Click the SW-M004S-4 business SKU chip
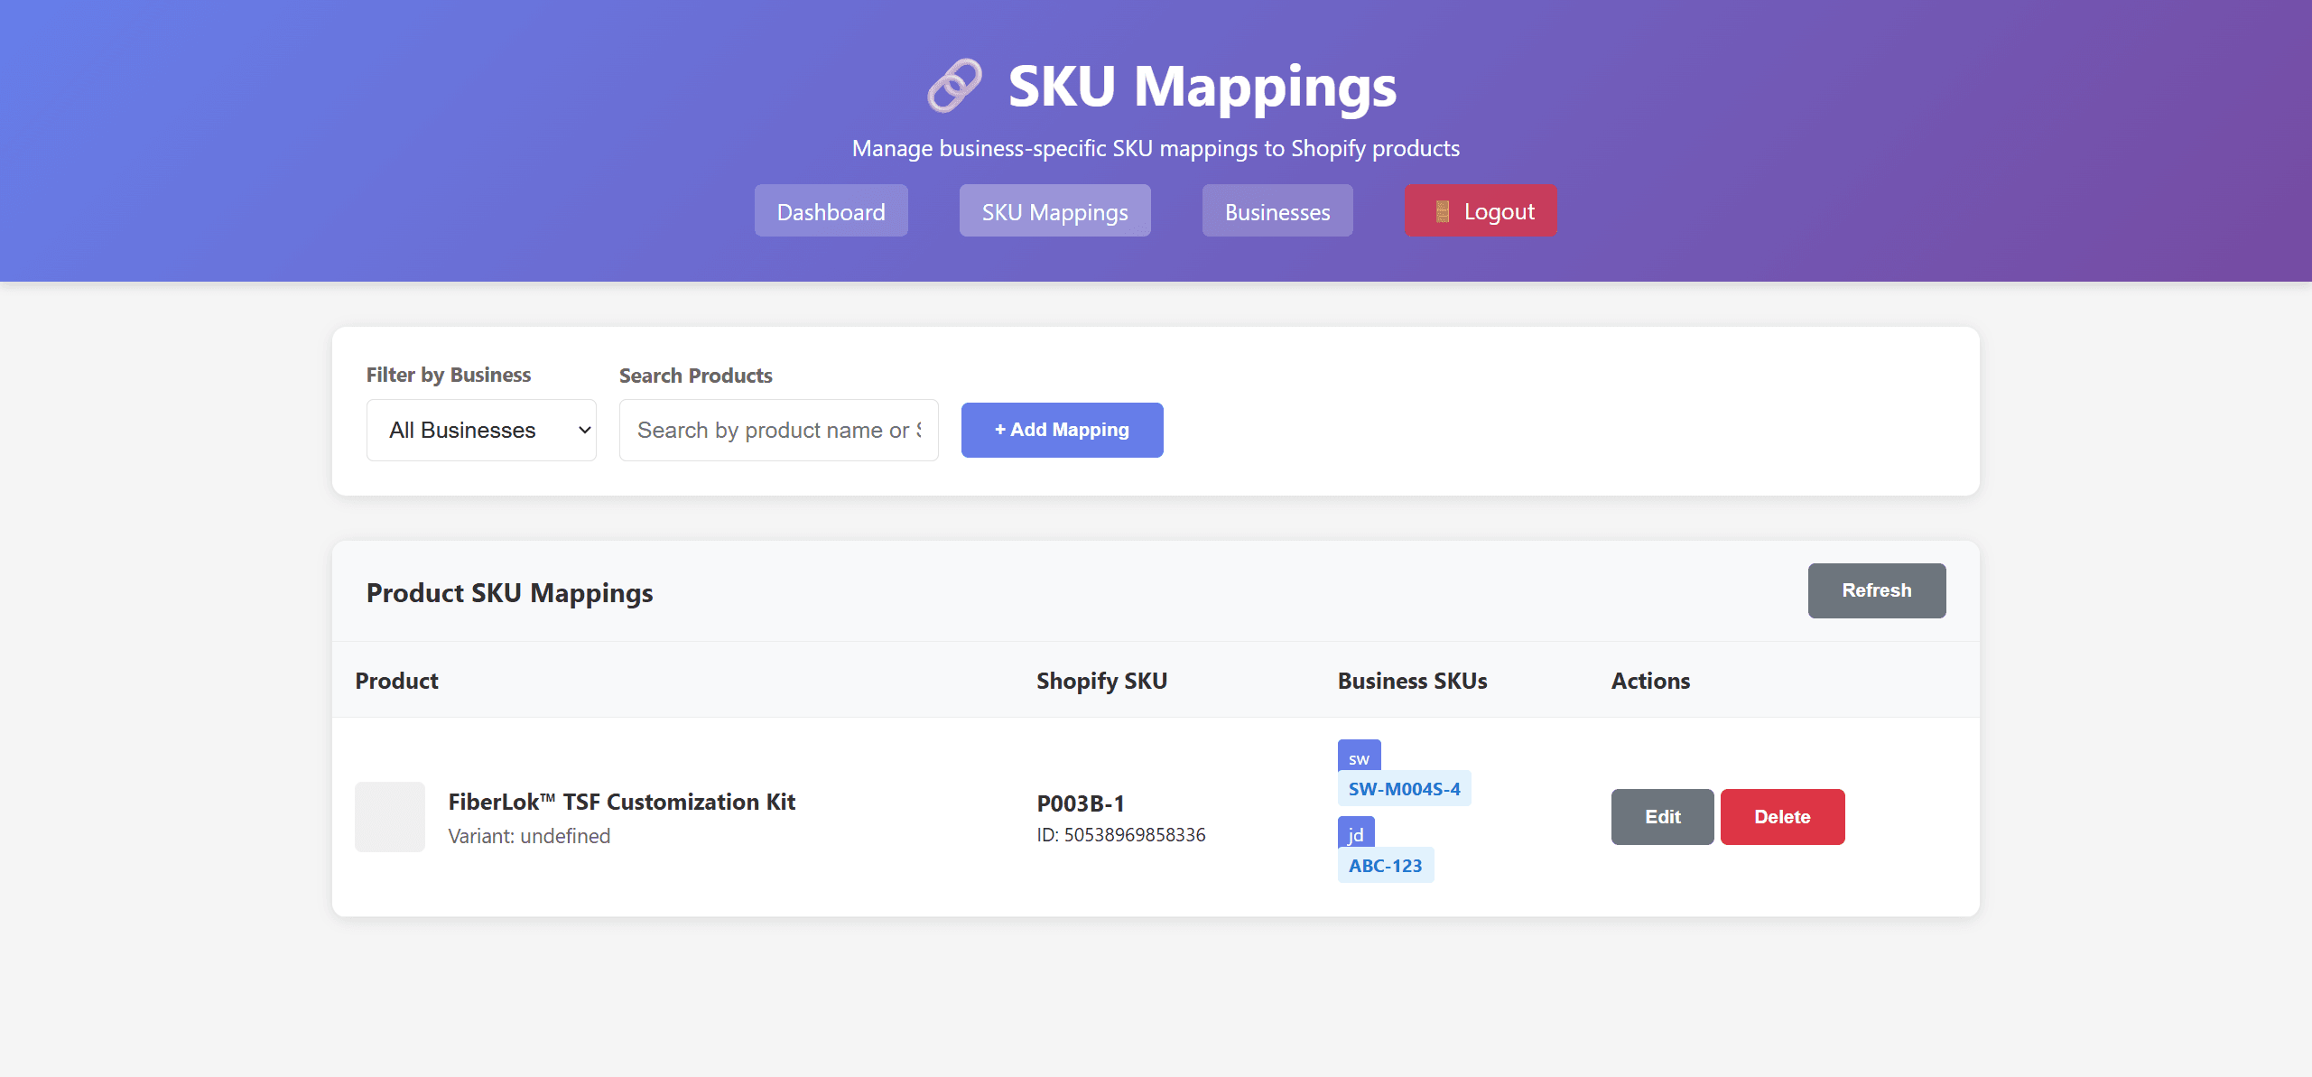This screenshot has height=1077, width=2312. (x=1404, y=789)
